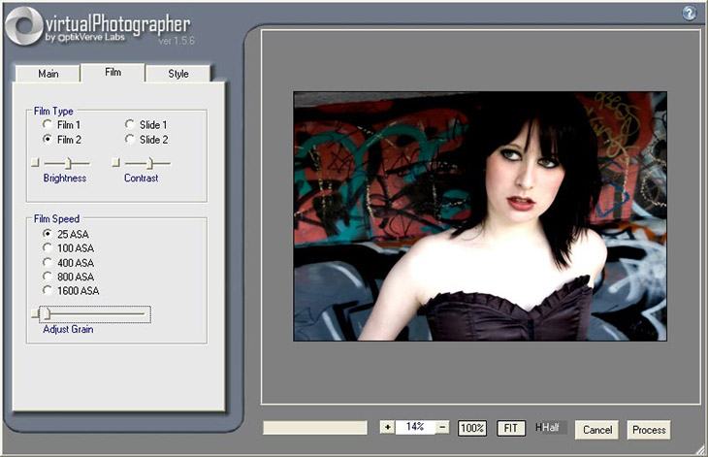Screen dimensions: 708x457
Task: Click the woman's portrait preview image
Action: [480, 216]
